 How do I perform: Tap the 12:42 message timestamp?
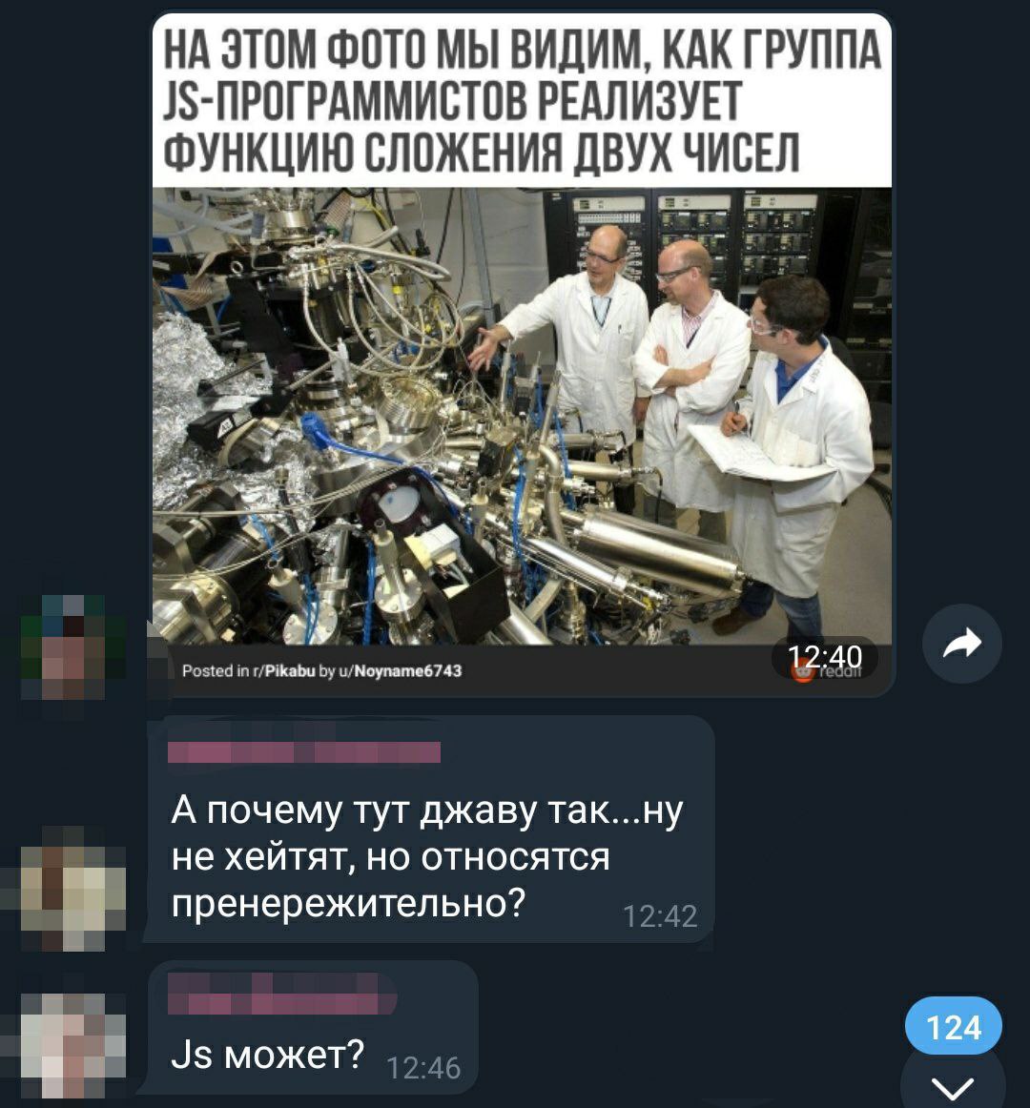[660, 916]
